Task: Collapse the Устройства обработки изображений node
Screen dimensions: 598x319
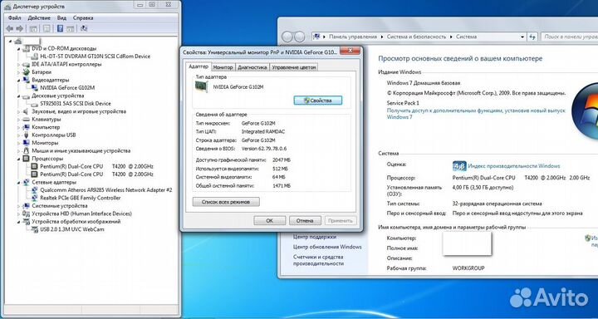Action: click(18, 222)
